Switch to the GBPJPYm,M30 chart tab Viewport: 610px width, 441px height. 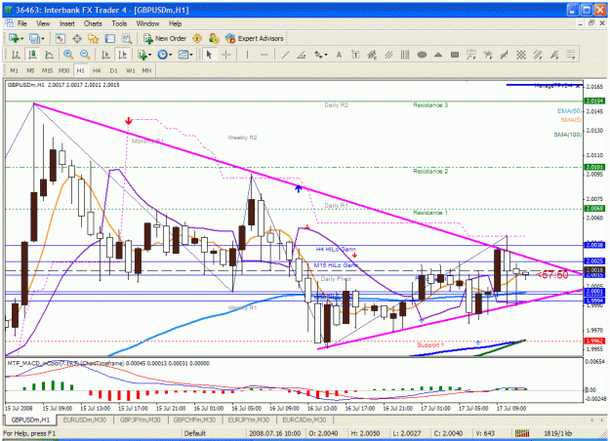[x=140, y=420]
